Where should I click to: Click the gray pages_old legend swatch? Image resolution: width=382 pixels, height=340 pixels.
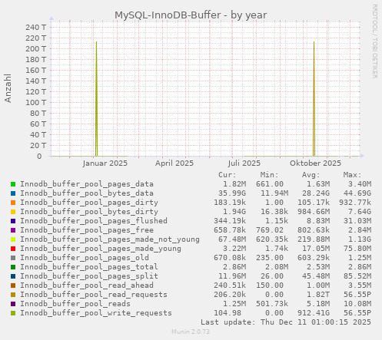(13, 258)
